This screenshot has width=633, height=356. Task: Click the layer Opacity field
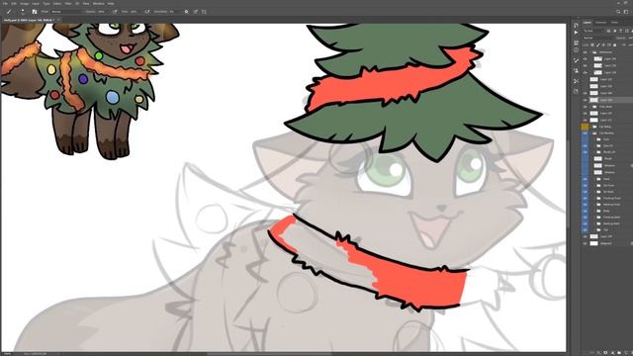pos(631,38)
